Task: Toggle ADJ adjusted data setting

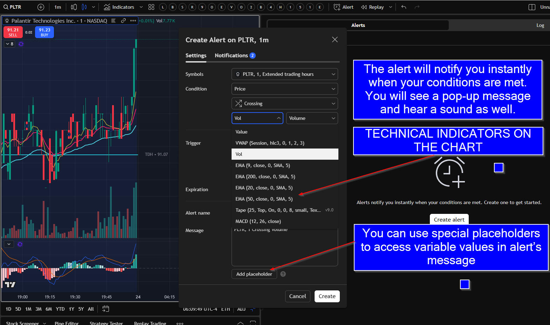Action: point(241,309)
